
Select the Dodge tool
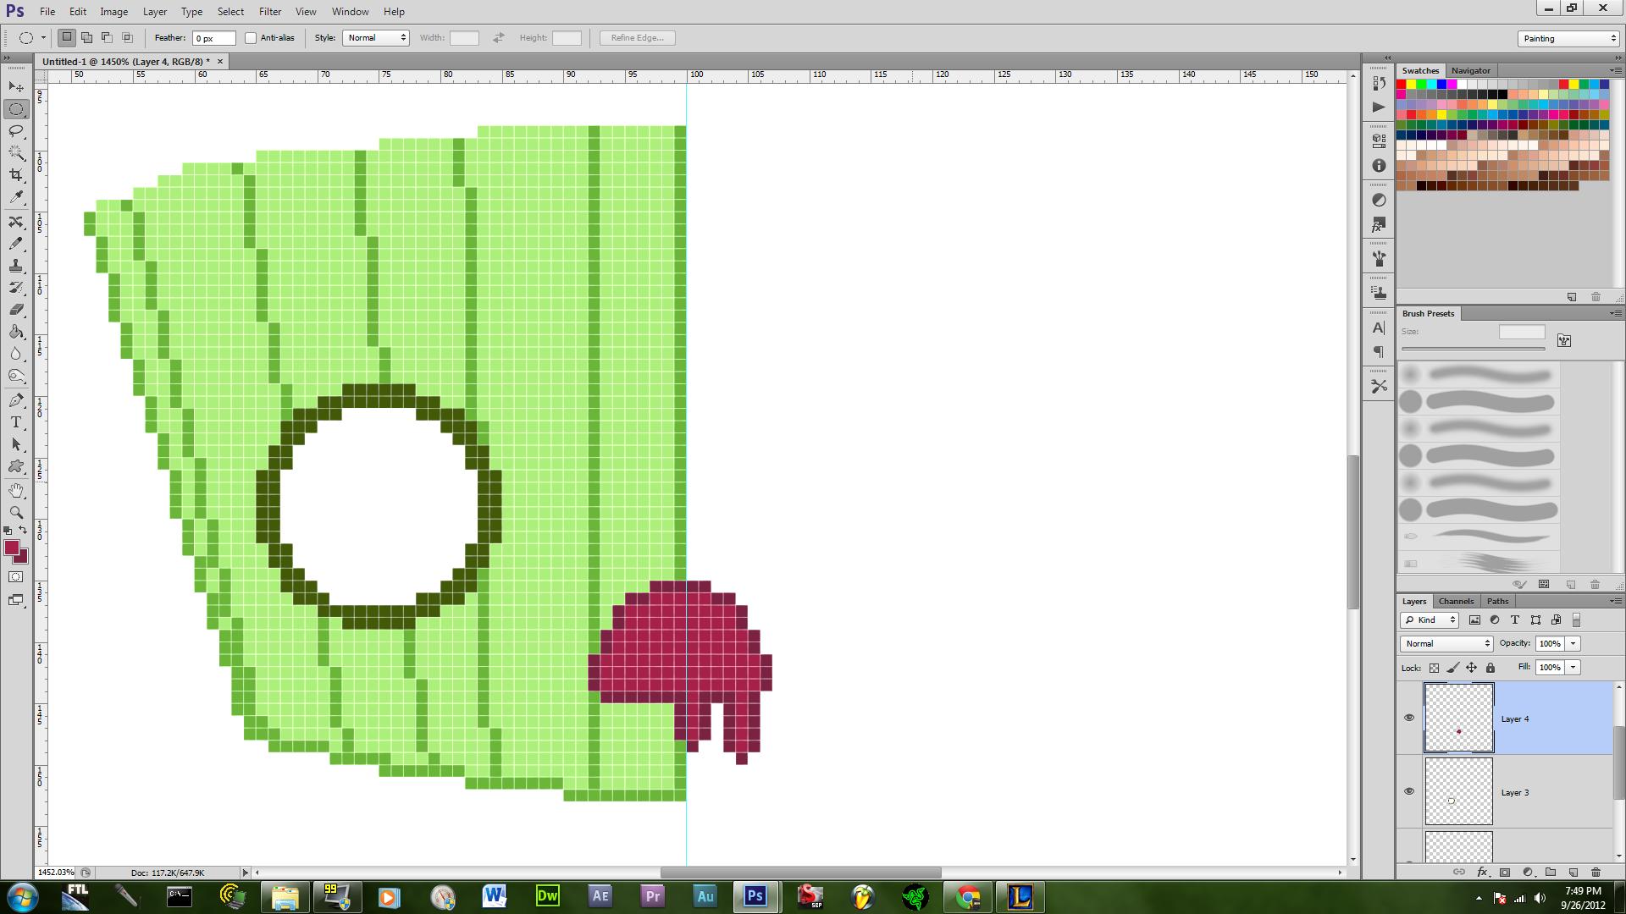(x=16, y=376)
